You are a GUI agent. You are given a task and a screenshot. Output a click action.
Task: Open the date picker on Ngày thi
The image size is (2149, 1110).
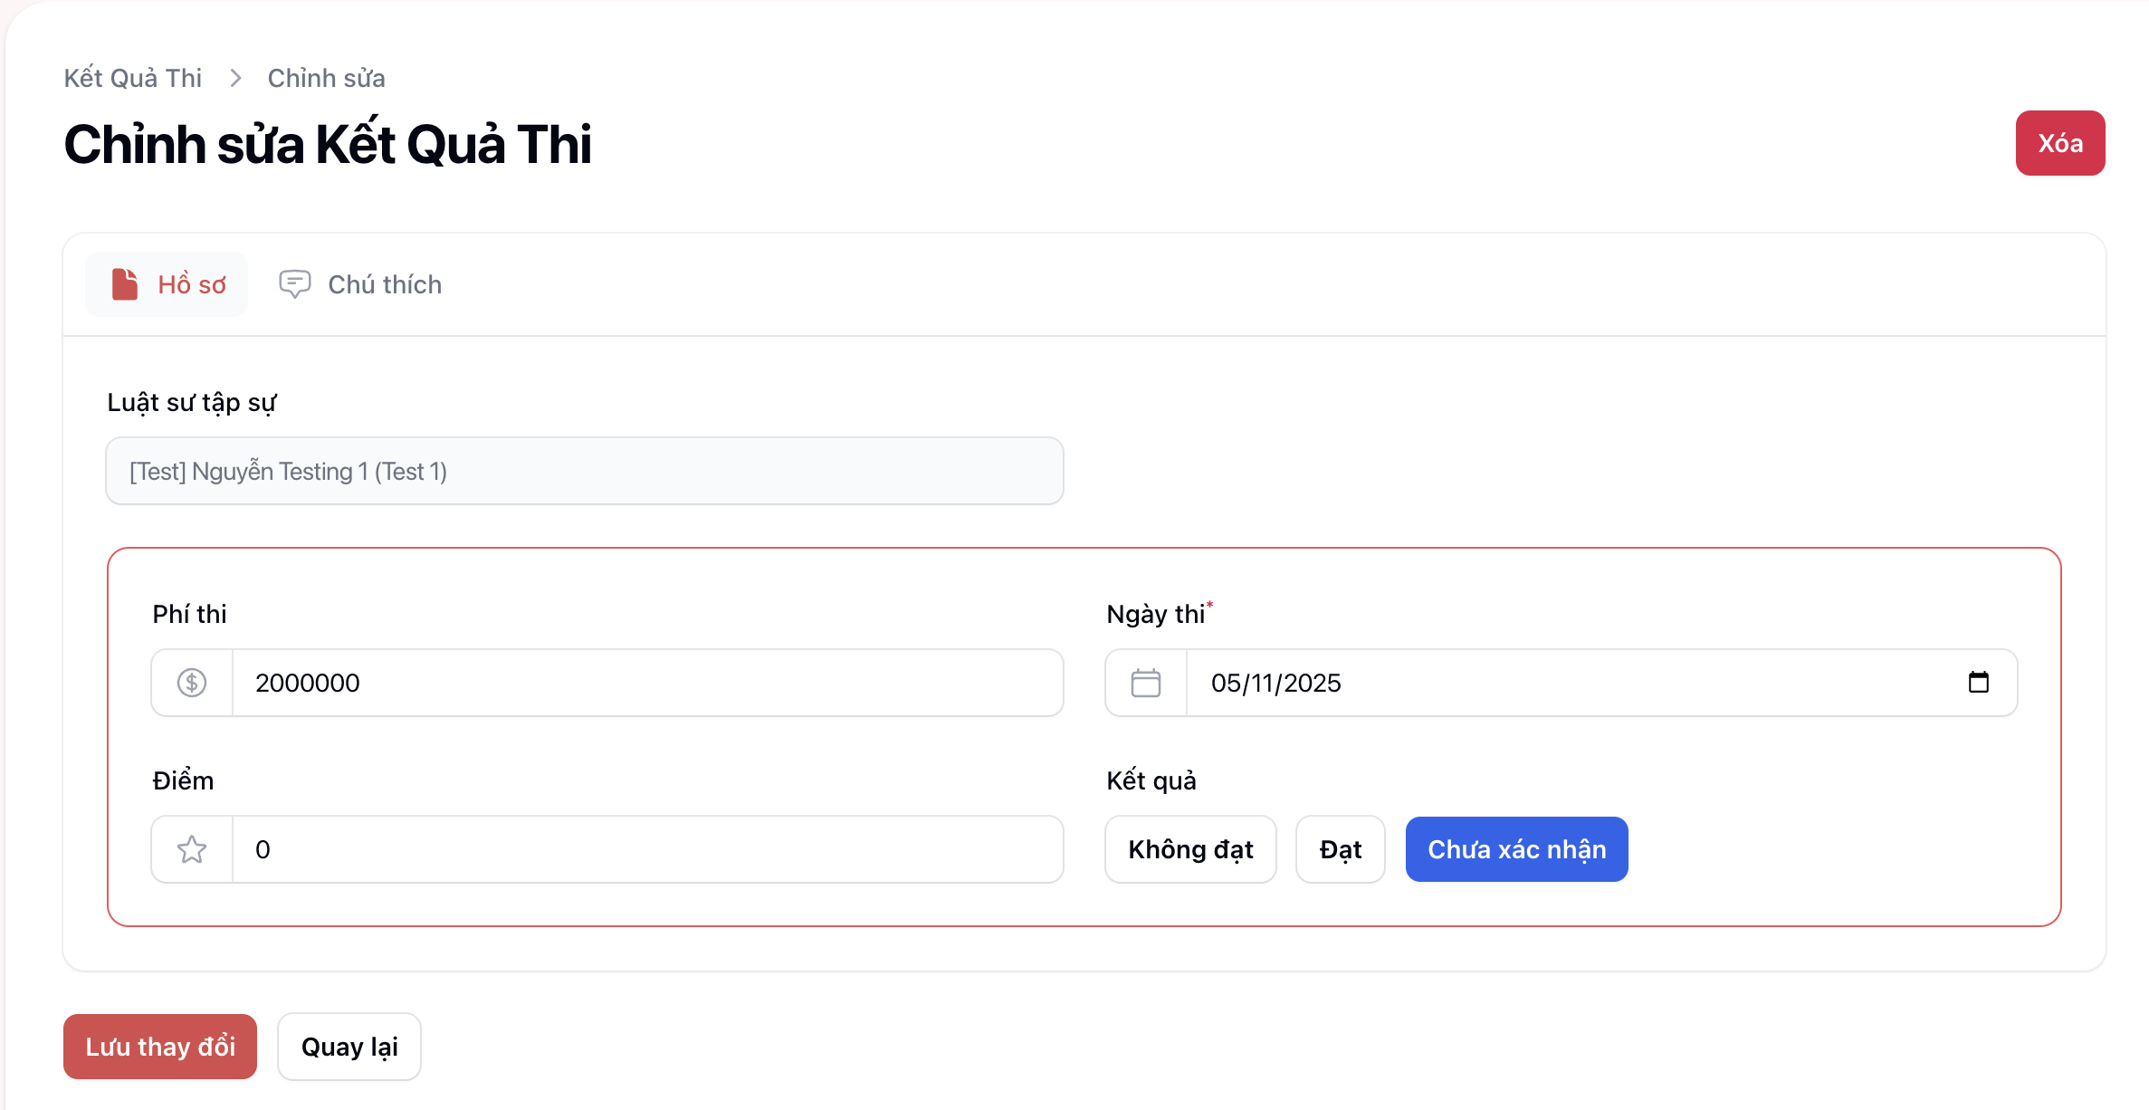click(x=1978, y=683)
